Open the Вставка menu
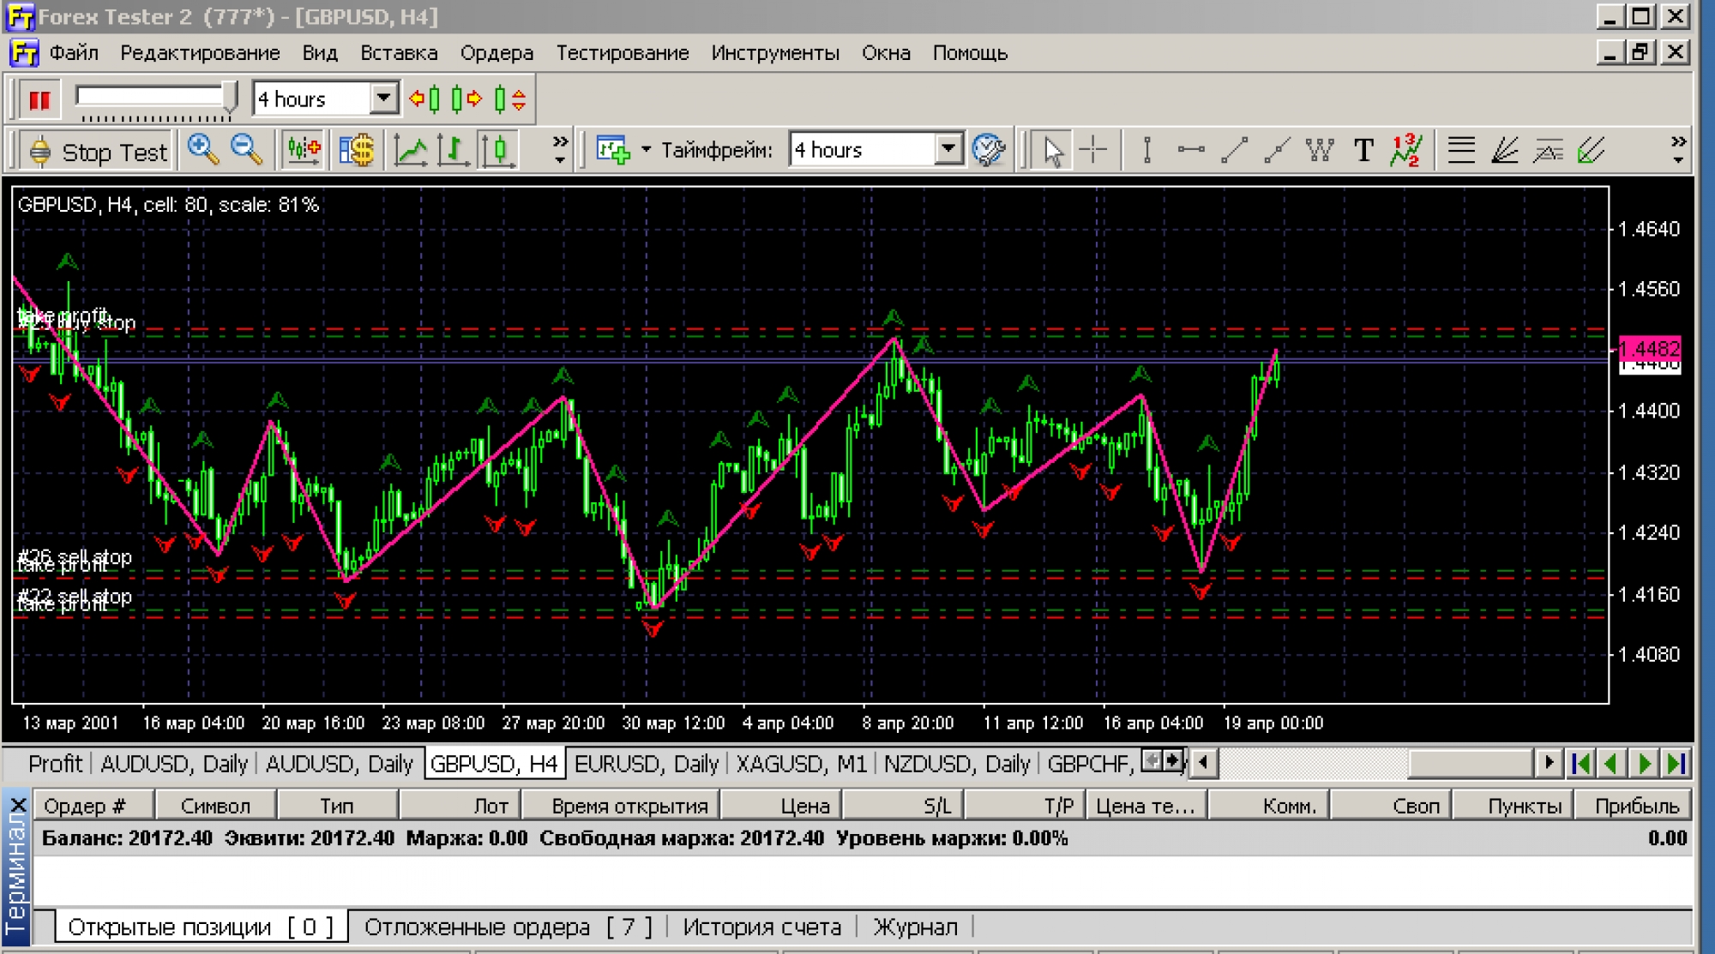Viewport: 1715px width, 954px height. (x=399, y=53)
